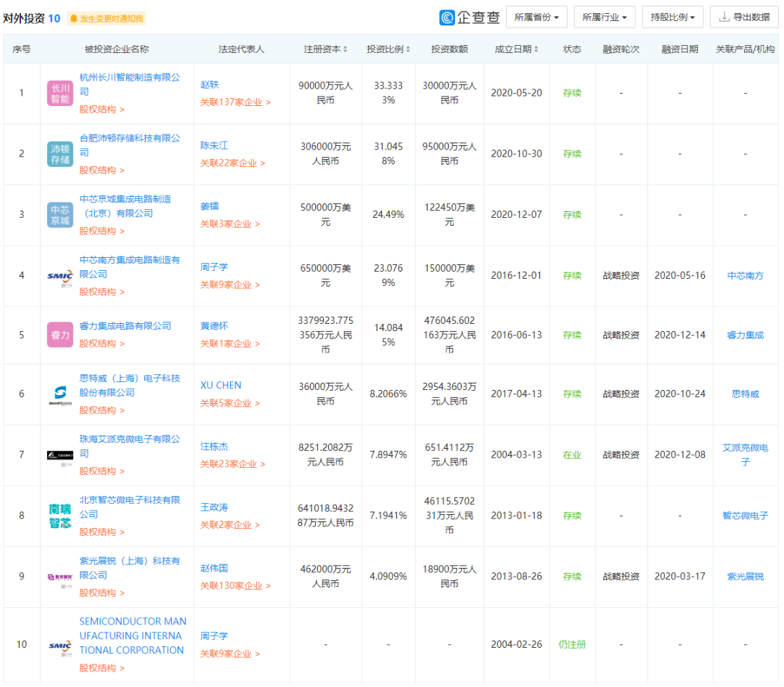
Task: Click the 中芯京城 company logo icon
Action: 60,215
